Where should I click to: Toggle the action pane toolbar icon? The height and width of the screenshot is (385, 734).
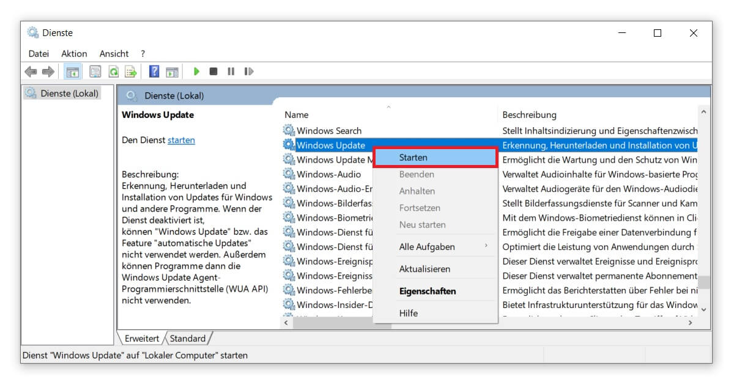tap(172, 71)
